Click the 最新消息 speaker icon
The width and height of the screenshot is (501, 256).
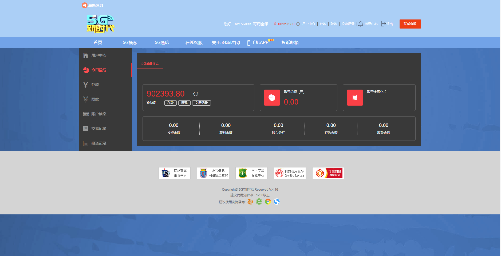point(84,5)
